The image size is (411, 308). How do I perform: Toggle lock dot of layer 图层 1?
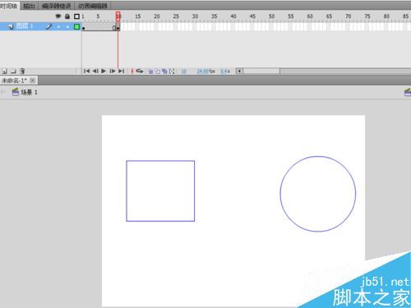pos(67,27)
